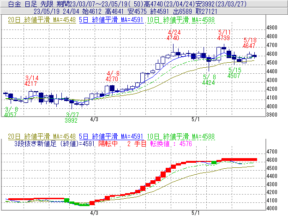The width and height of the screenshot is (288, 219).
Task: Click the long red top block after 5/11 in lower chart
Action: click(240, 160)
